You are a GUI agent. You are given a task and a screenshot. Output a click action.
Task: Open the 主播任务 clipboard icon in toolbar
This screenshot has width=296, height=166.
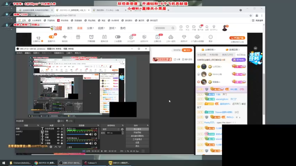point(158,37)
